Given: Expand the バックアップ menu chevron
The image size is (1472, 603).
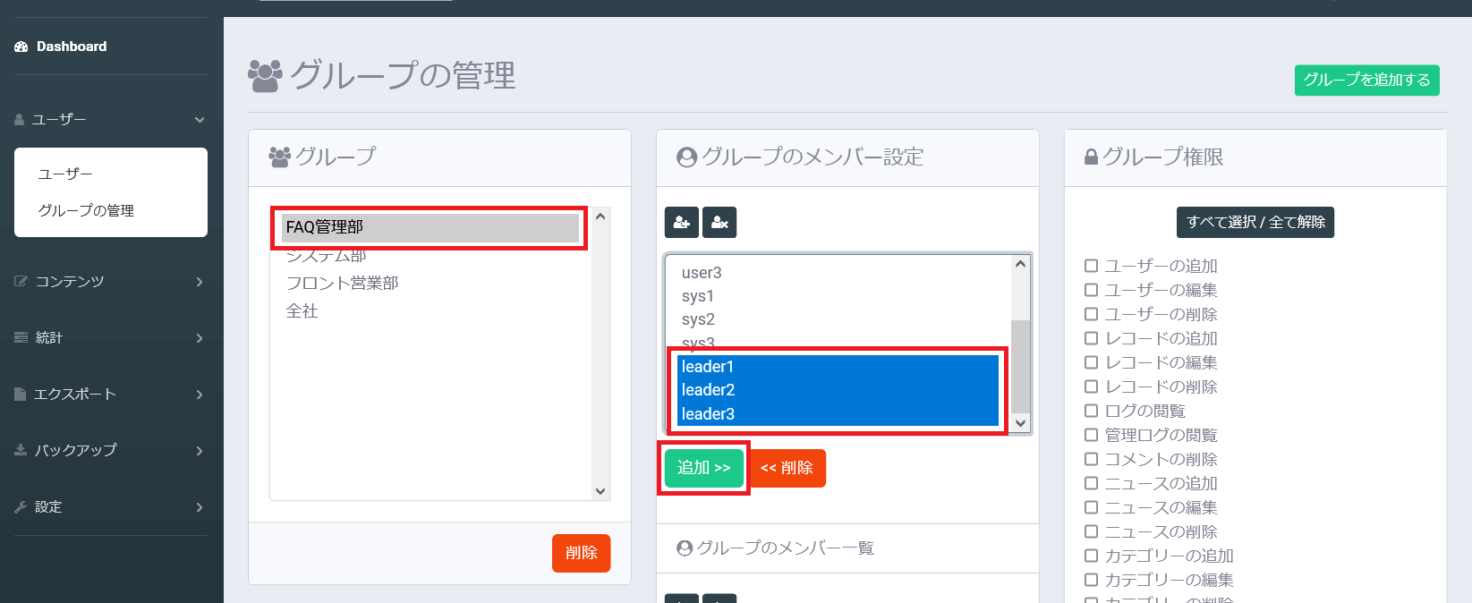Looking at the screenshot, I should pyautogui.click(x=200, y=451).
